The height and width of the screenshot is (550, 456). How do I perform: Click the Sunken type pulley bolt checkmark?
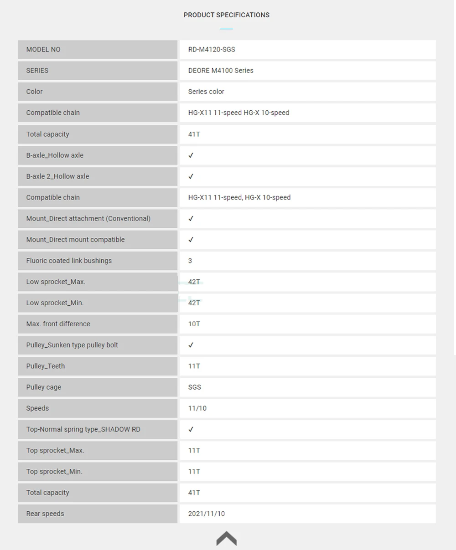point(191,345)
